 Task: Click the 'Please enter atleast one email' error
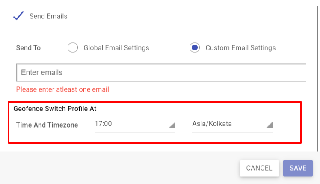click(x=62, y=89)
